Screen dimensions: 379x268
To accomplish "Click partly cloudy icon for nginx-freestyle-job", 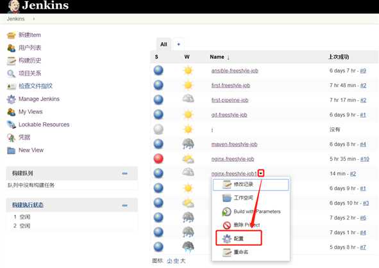I will pos(188,159).
